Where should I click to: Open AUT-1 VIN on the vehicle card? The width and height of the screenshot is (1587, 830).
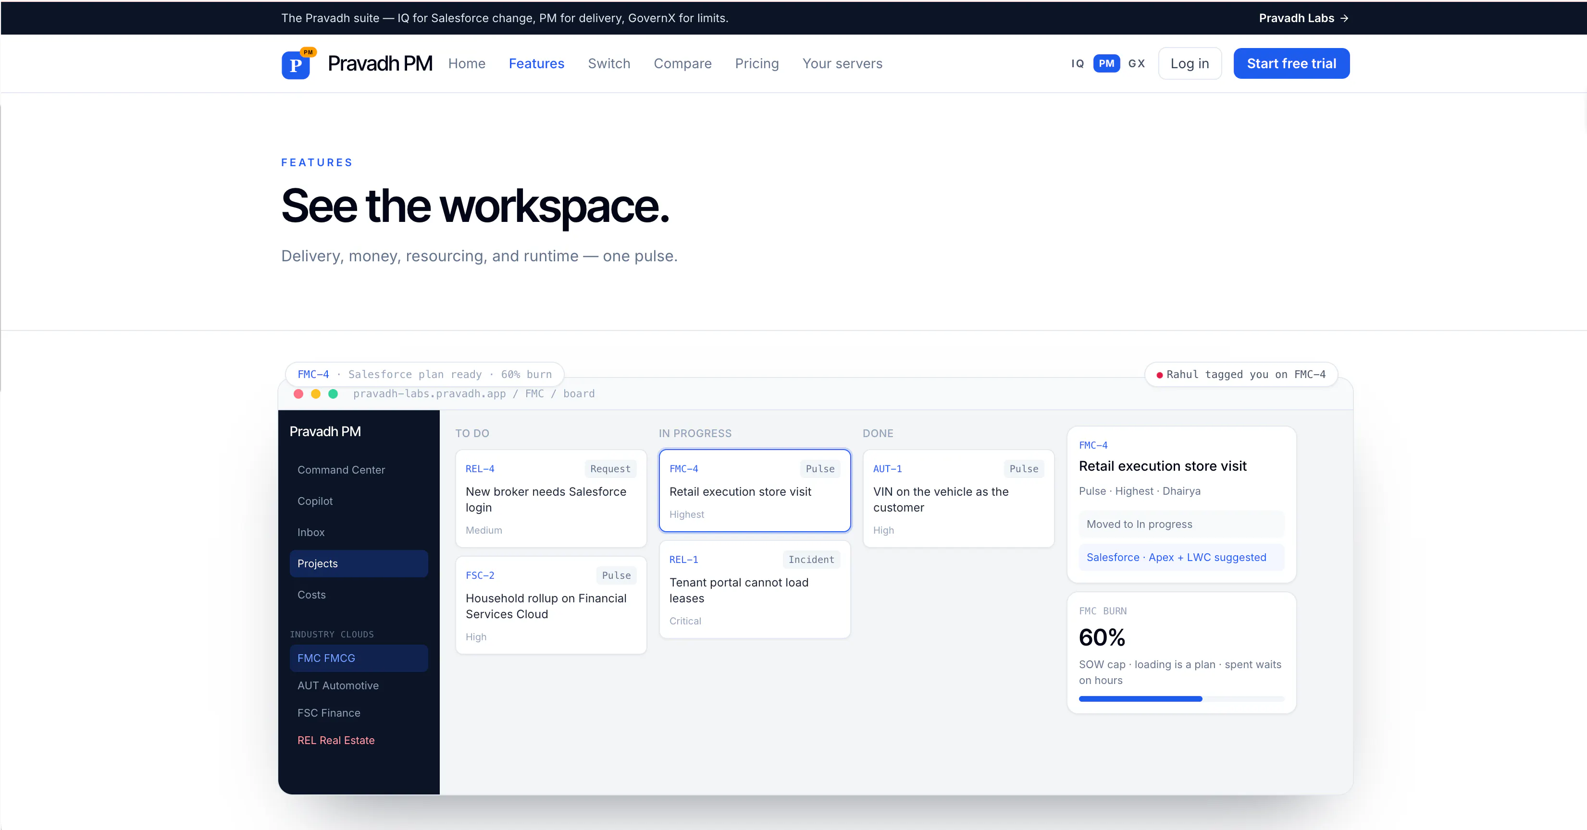(x=959, y=499)
